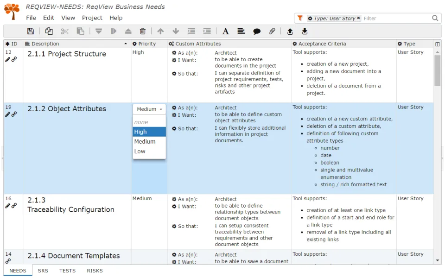The width and height of the screenshot is (445, 278).
Task: Click the Indent icon
Action: (207, 31)
